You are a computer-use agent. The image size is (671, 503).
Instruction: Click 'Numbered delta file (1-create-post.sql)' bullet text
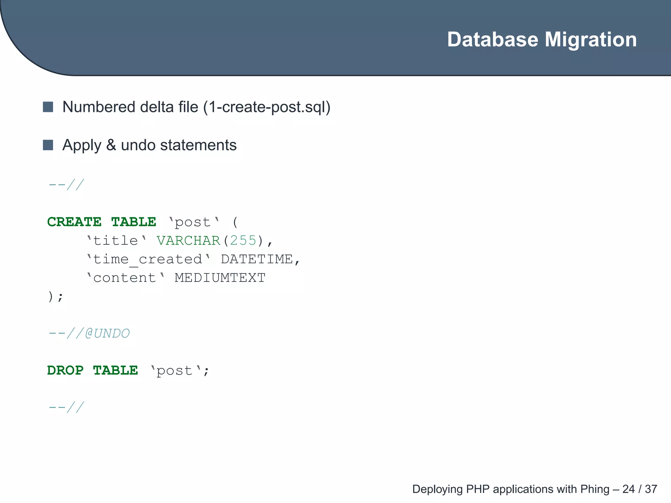click(x=196, y=107)
